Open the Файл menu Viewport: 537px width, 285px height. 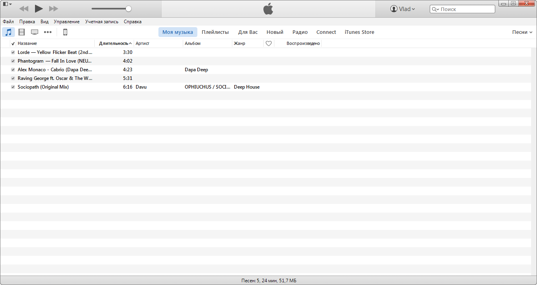[x=8, y=22]
